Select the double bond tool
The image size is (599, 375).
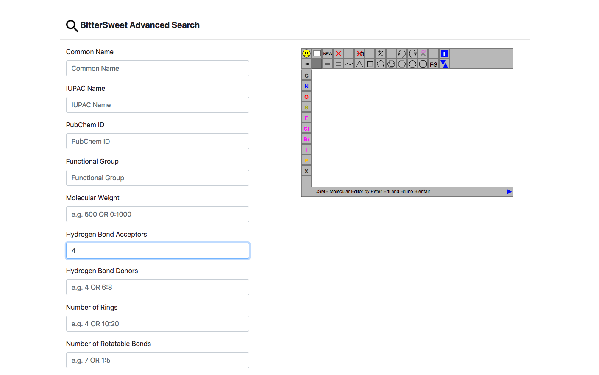[x=328, y=64]
